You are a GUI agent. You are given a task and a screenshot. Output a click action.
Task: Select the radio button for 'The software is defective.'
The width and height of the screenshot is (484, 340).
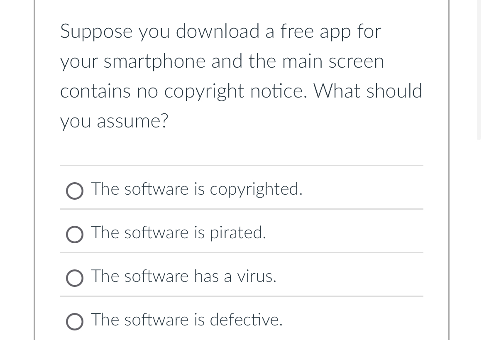pyautogui.click(x=75, y=321)
